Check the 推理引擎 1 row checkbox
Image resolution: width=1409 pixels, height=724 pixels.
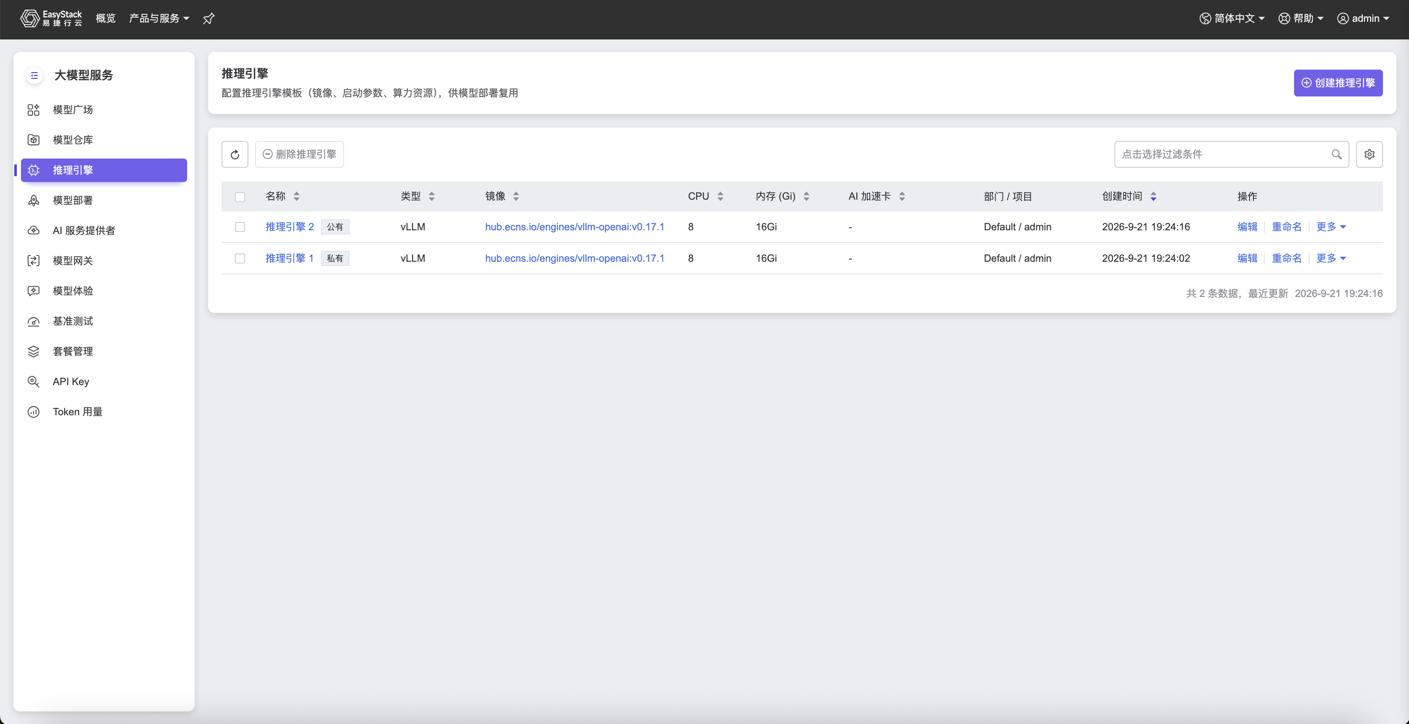click(x=240, y=258)
